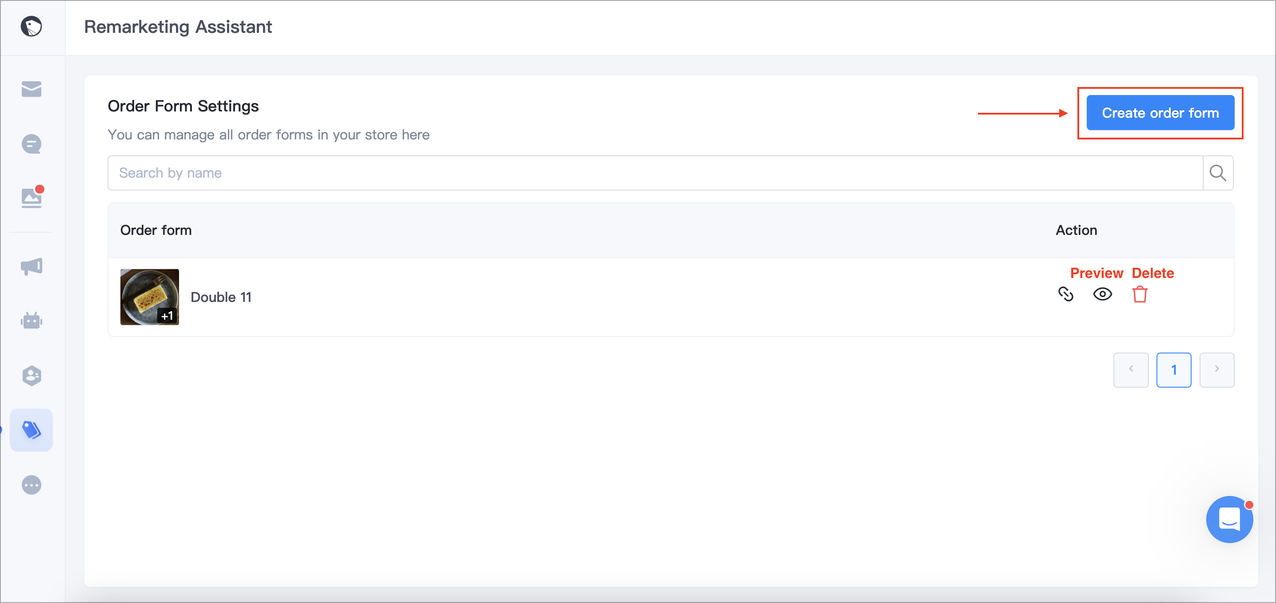Viewport: 1276px width, 603px height.
Task: Go to next page of order forms
Action: coord(1216,370)
